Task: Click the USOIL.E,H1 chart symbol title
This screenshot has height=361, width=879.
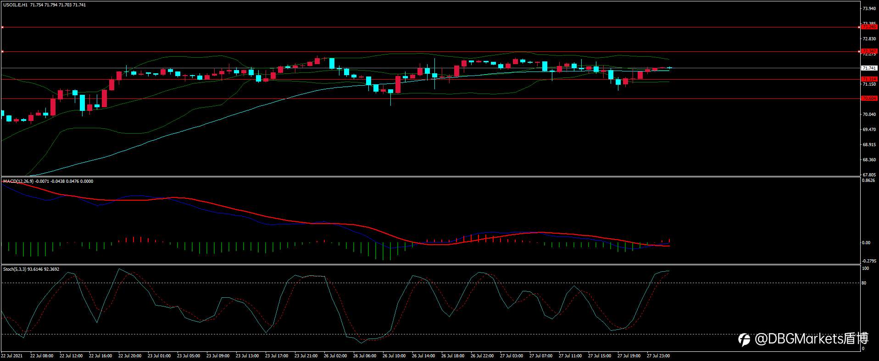Action: [x=15, y=5]
